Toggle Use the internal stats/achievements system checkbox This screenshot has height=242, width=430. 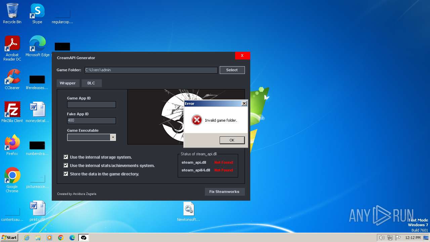tap(66, 165)
